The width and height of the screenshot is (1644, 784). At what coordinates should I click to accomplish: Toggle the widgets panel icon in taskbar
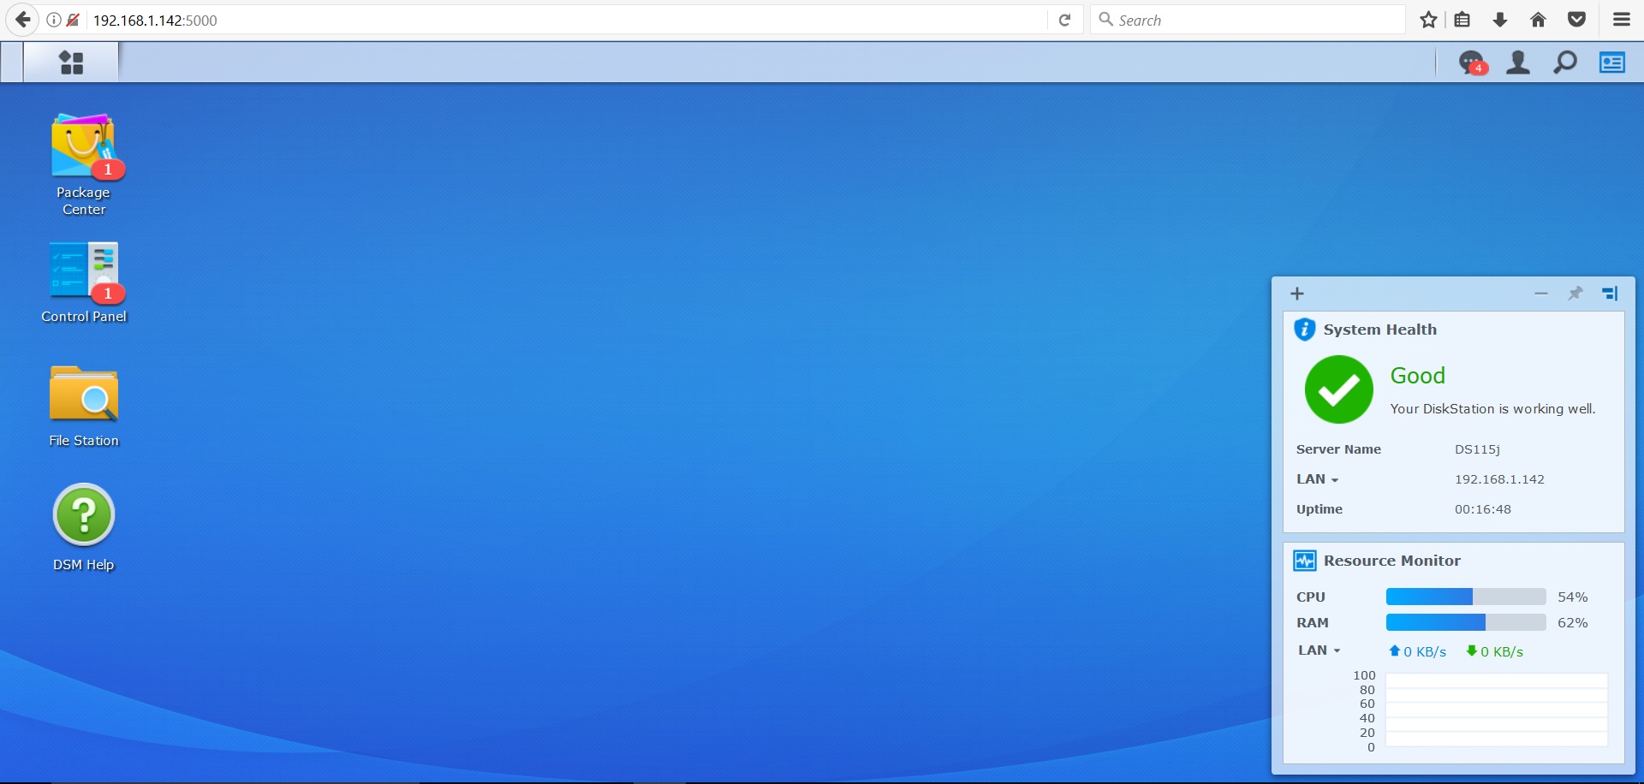[1612, 62]
